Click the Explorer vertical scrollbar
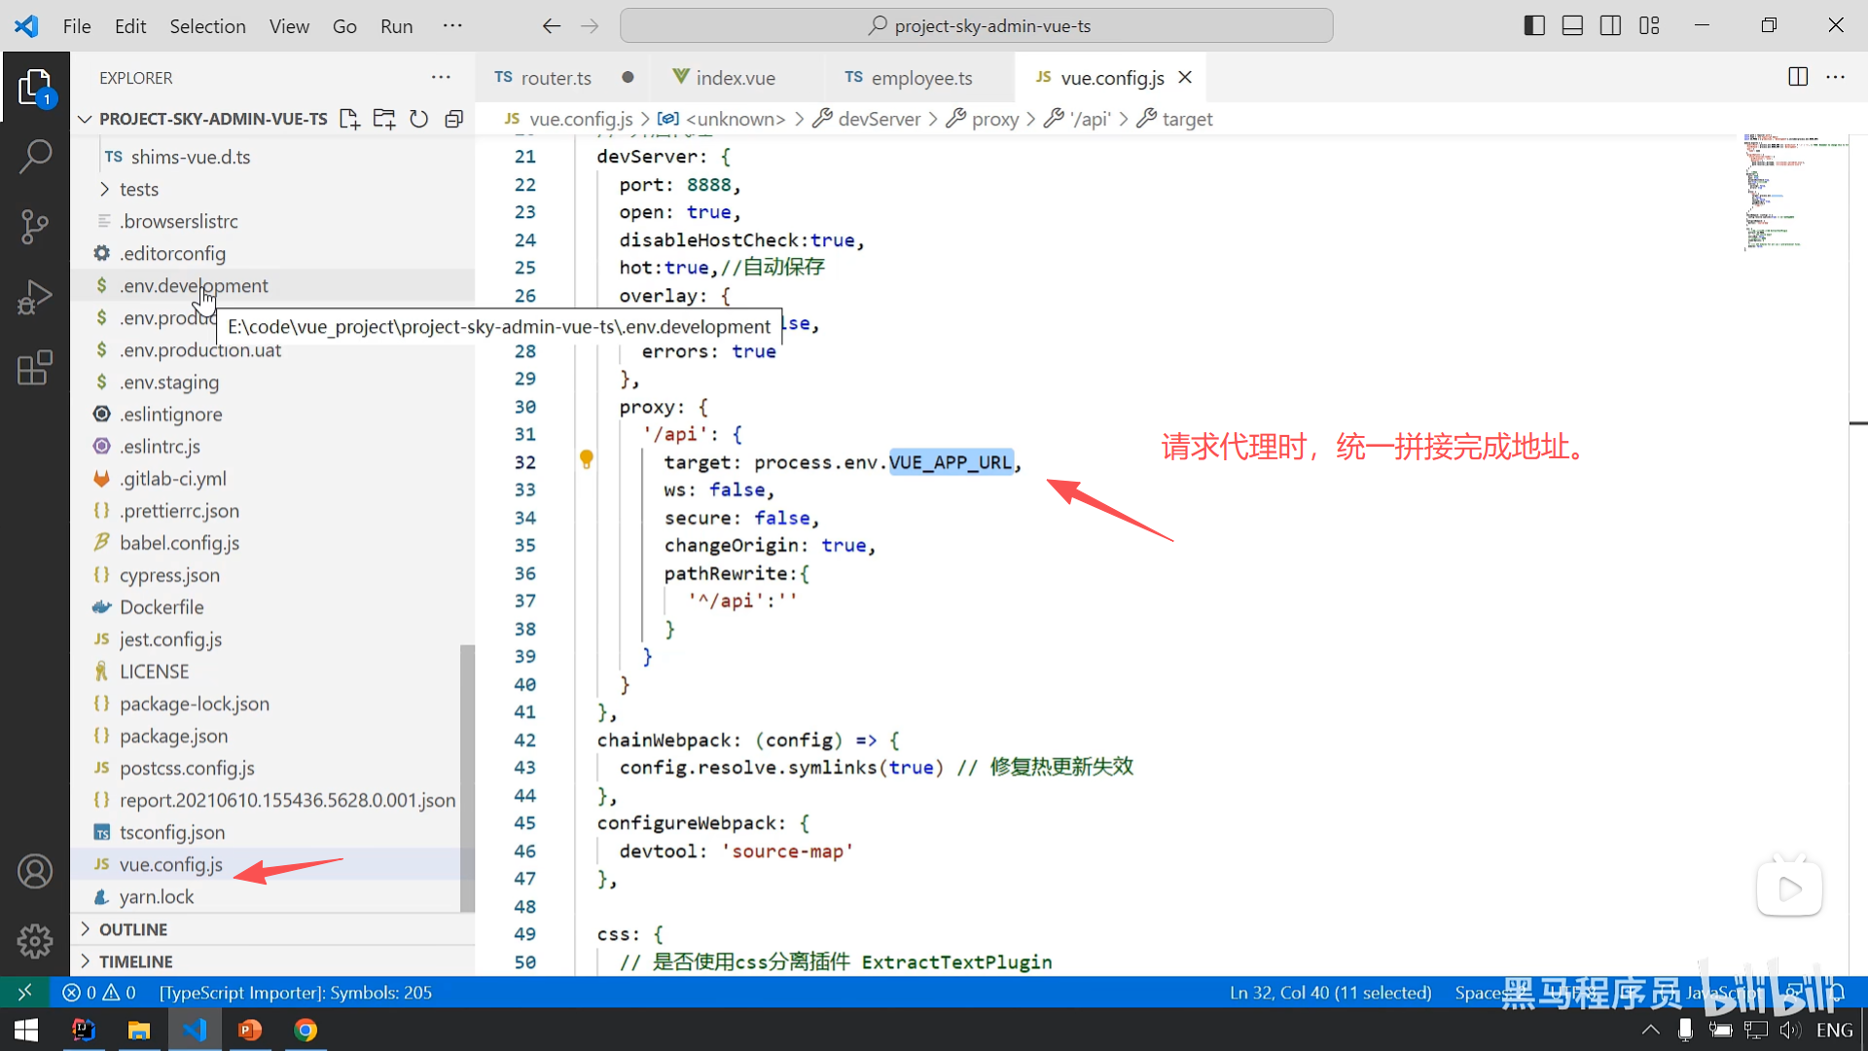This screenshot has height=1051, width=1868. coord(467,777)
